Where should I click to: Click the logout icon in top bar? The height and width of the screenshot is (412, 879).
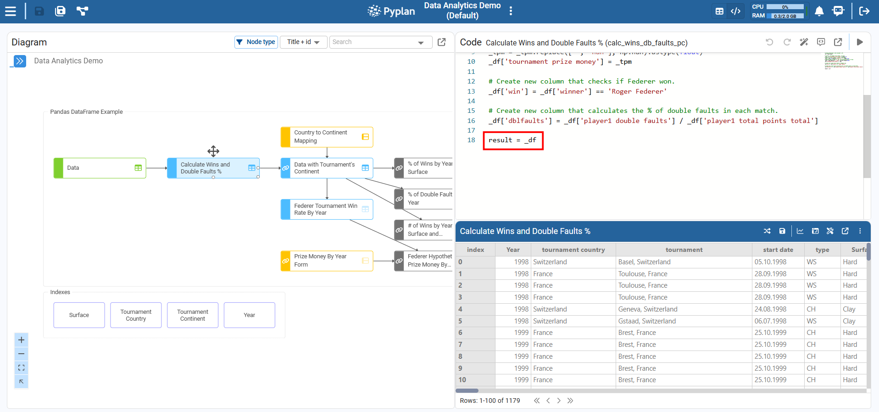(864, 11)
